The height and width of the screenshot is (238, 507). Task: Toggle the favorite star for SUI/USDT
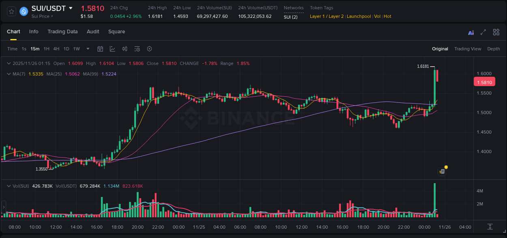pos(11,11)
